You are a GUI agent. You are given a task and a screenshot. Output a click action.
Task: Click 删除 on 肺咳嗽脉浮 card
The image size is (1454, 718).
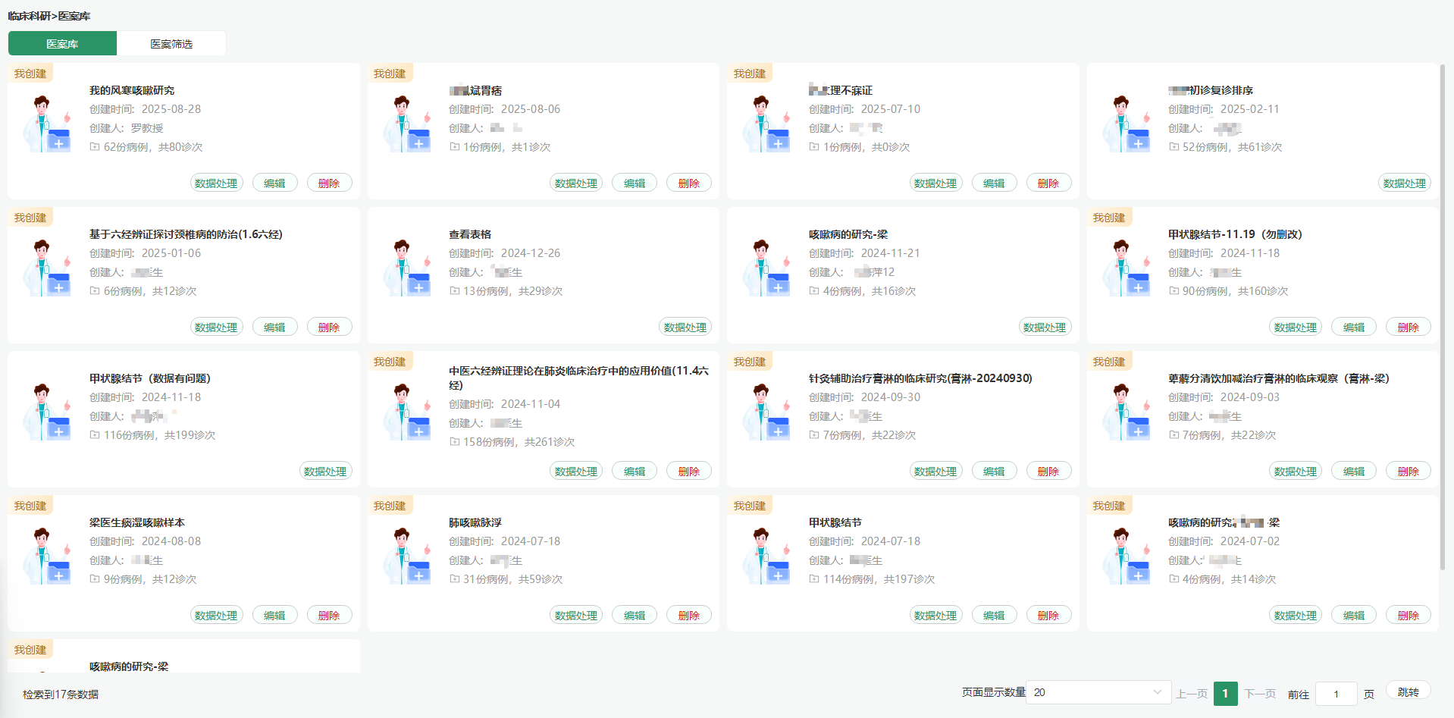coord(688,614)
